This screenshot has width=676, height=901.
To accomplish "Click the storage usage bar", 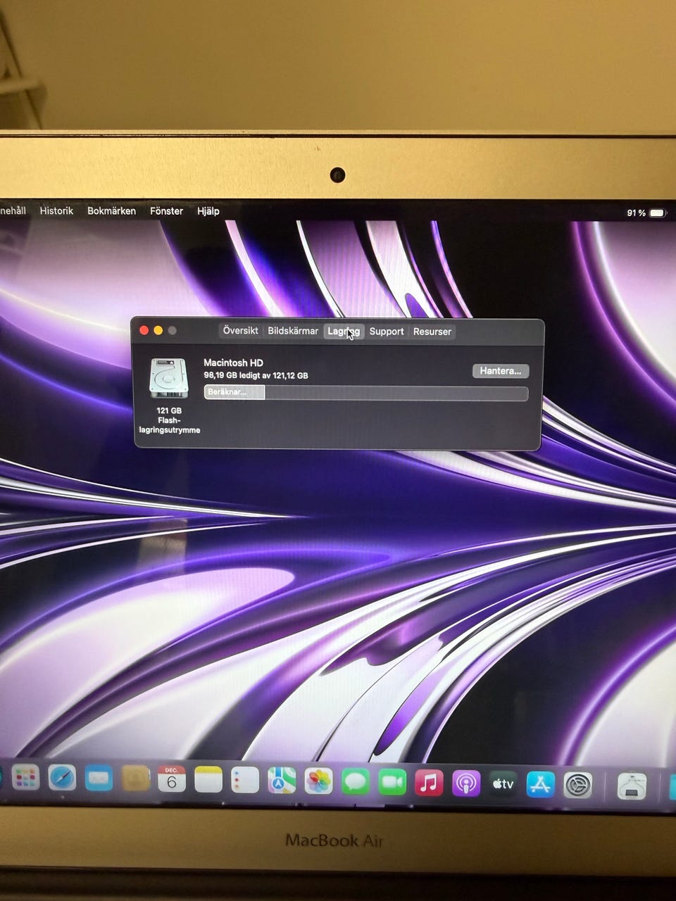I will (366, 393).
